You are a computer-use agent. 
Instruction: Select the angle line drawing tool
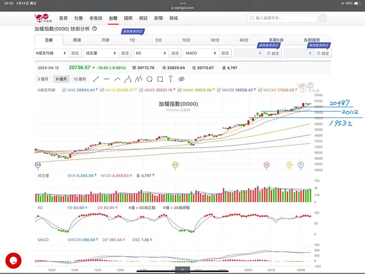pyautogui.click(x=117, y=79)
